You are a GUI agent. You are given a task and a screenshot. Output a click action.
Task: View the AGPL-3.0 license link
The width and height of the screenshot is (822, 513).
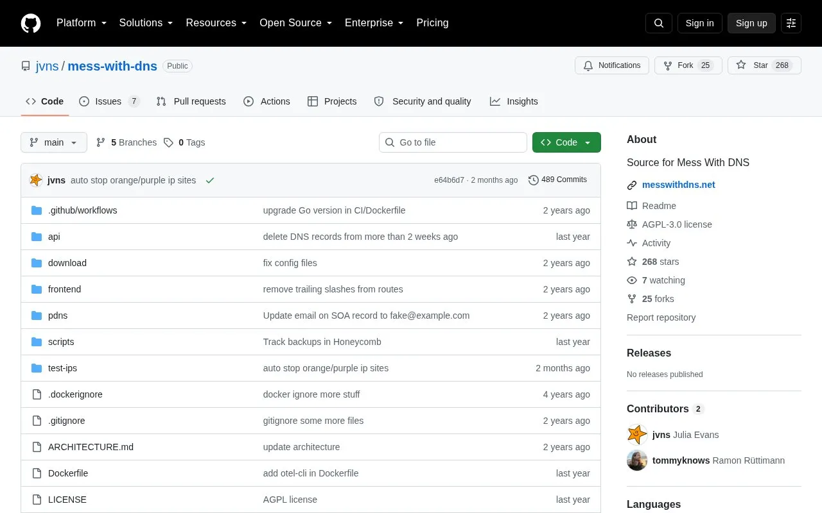tap(669, 224)
